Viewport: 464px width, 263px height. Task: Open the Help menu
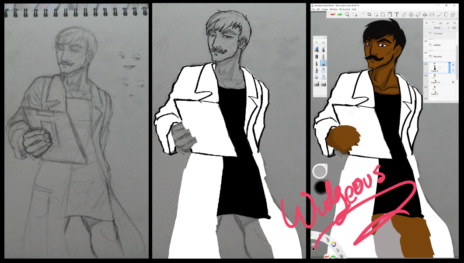point(354,9)
